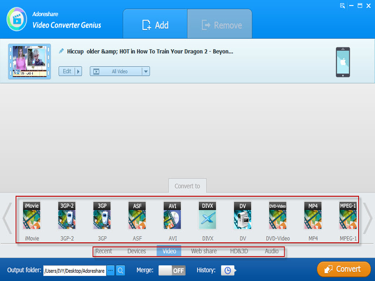Click the Add button to import video
Screen dimensions: 375x281
(x=155, y=24)
